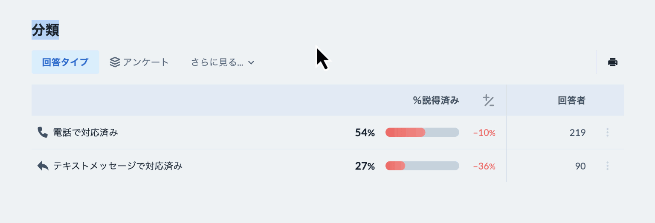Viewport: 655px width, 223px height.
Task: Click the 27% progress bar
Action: [x=422, y=166]
